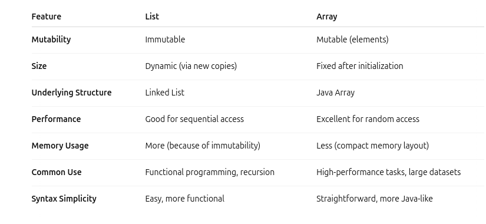The height and width of the screenshot is (224, 486).
Task: Select the Memory Usage row label
Action: coord(60,146)
